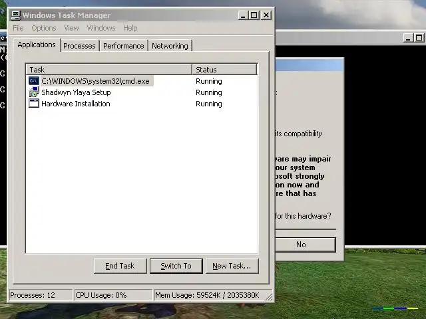Viewport: 426px width, 319px height.
Task: Click the Shadwyn Ylaya Setup installer icon
Action: click(x=34, y=92)
